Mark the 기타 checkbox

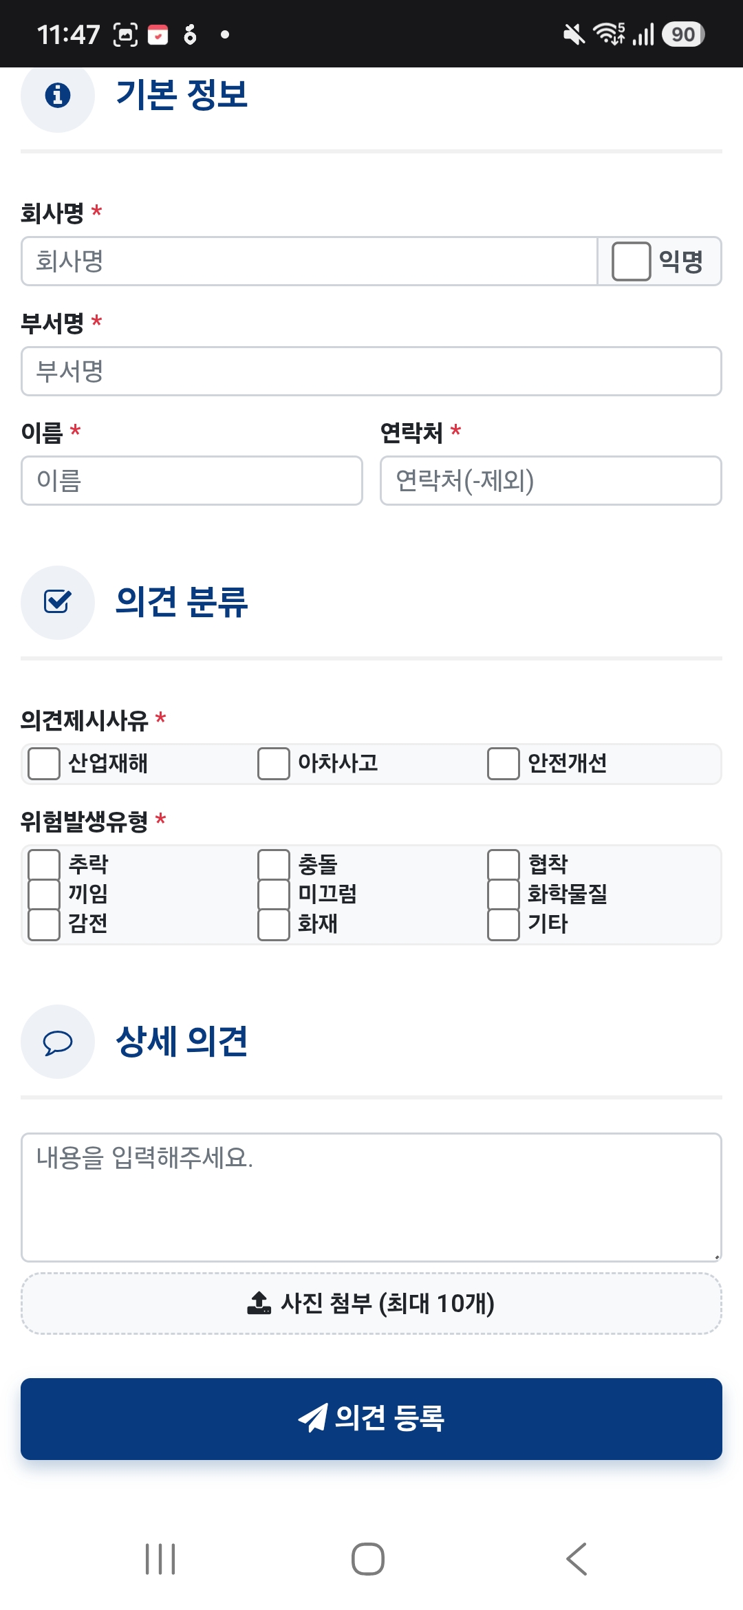(x=503, y=924)
